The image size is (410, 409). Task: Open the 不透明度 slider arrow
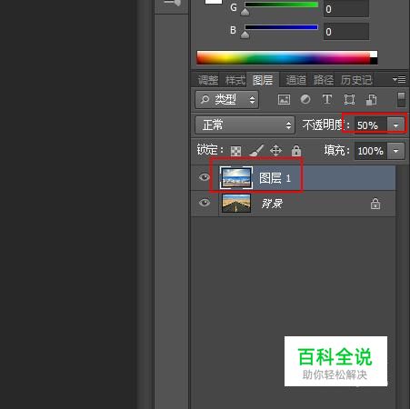(395, 125)
